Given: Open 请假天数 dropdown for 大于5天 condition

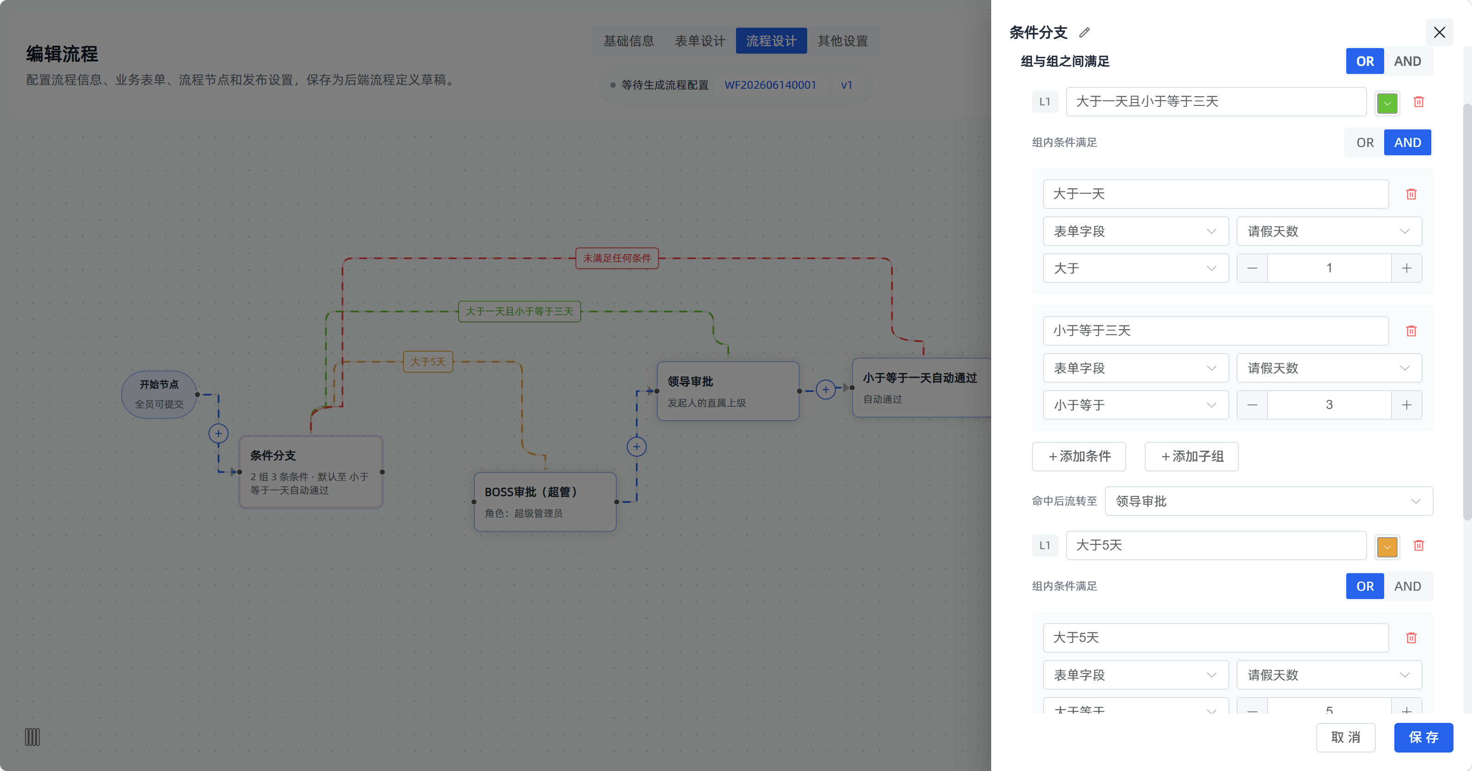Looking at the screenshot, I should (x=1329, y=674).
